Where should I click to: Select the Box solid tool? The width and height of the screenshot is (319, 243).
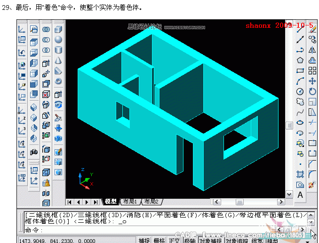pos(58,29)
